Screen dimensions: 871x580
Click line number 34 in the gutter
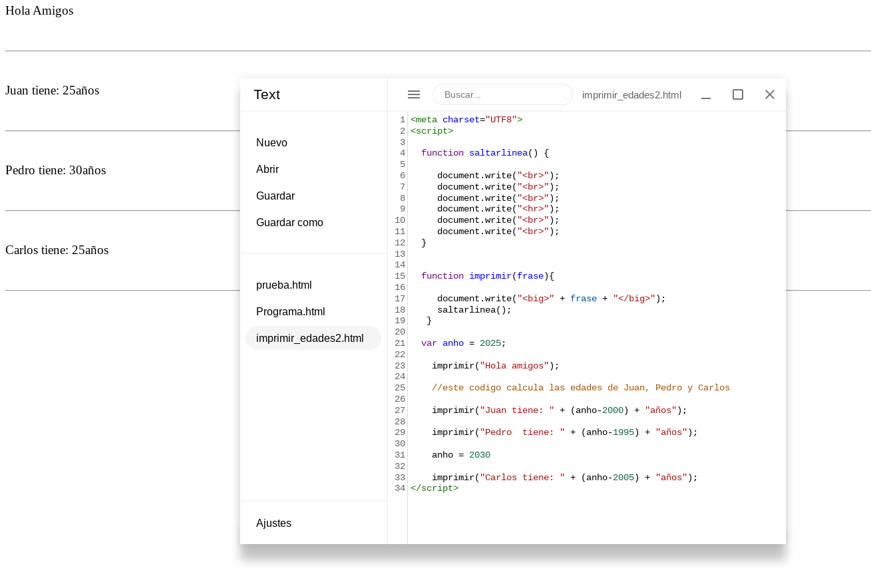(x=400, y=488)
